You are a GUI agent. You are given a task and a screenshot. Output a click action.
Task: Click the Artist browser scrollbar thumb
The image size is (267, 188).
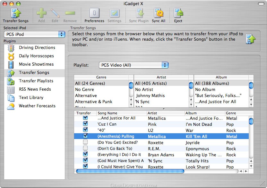[191, 85]
